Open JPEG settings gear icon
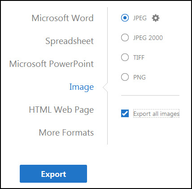 [x=156, y=18]
